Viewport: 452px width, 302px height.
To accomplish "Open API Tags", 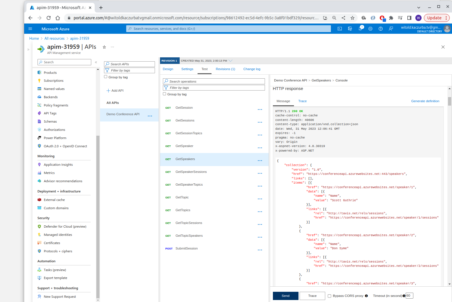I will click(50, 113).
